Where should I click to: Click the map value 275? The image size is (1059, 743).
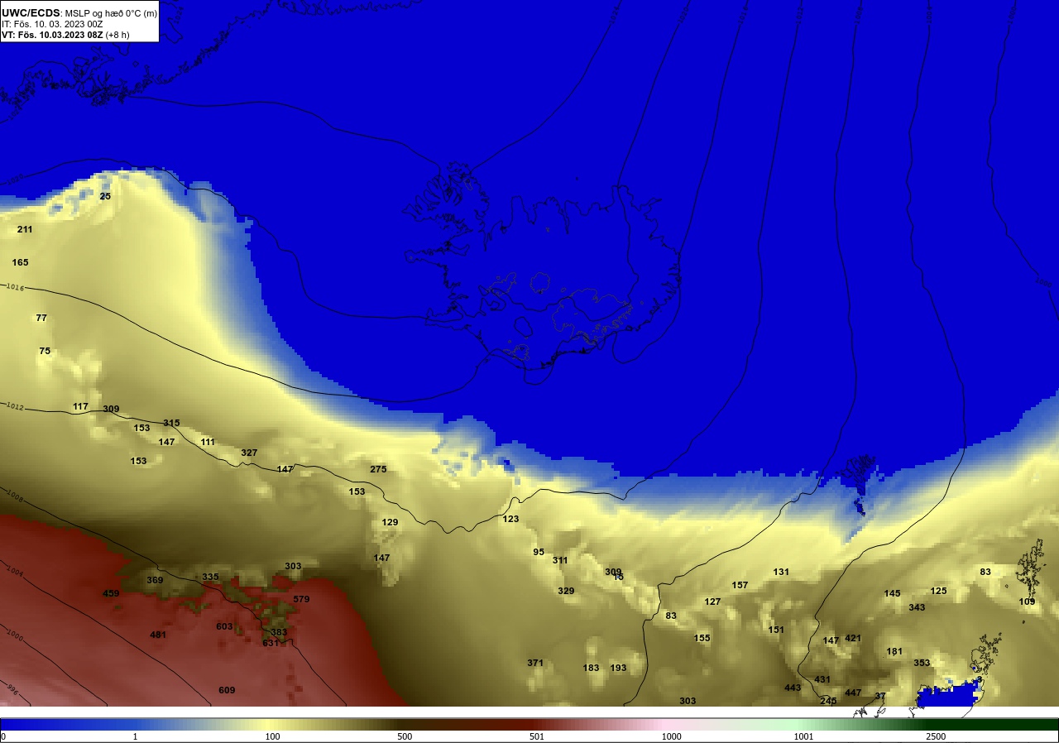click(378, 469)
